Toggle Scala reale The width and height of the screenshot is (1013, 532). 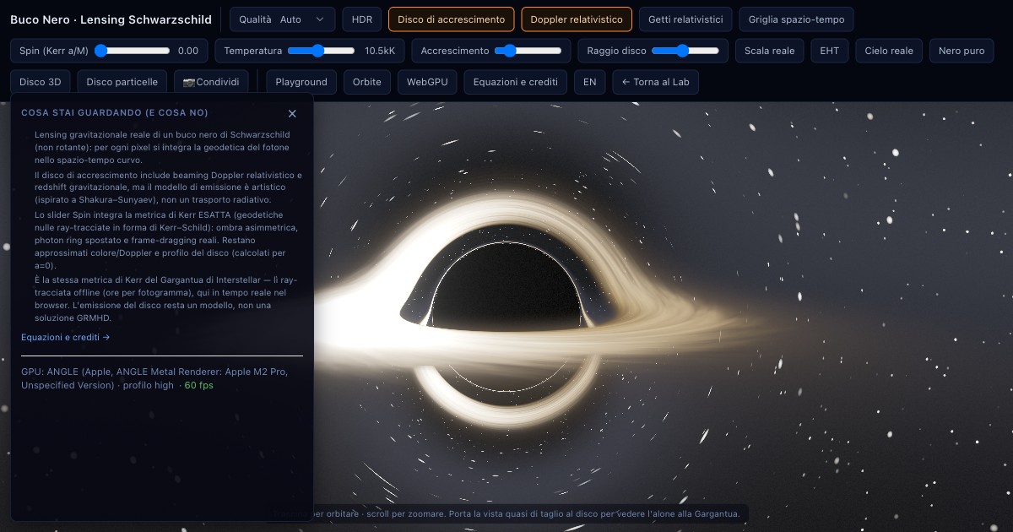[769, 51]
